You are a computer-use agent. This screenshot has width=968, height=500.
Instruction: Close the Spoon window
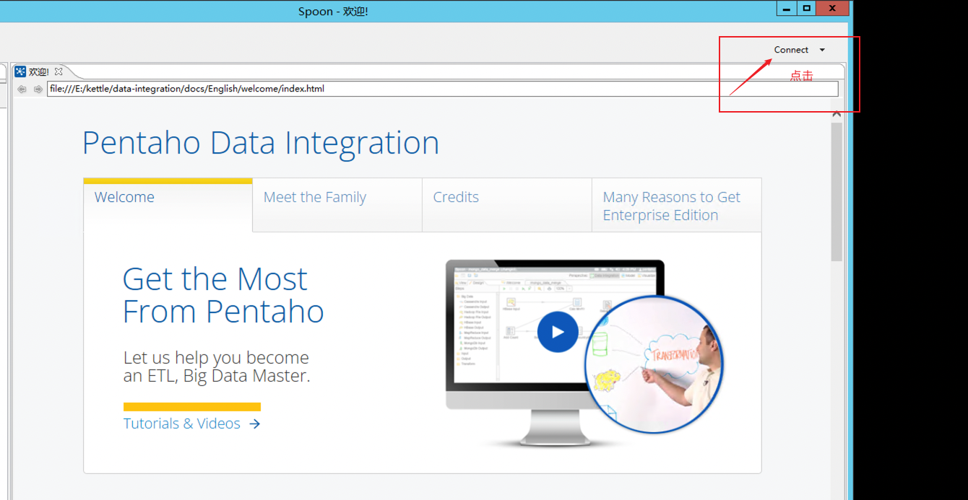[833, 8]
